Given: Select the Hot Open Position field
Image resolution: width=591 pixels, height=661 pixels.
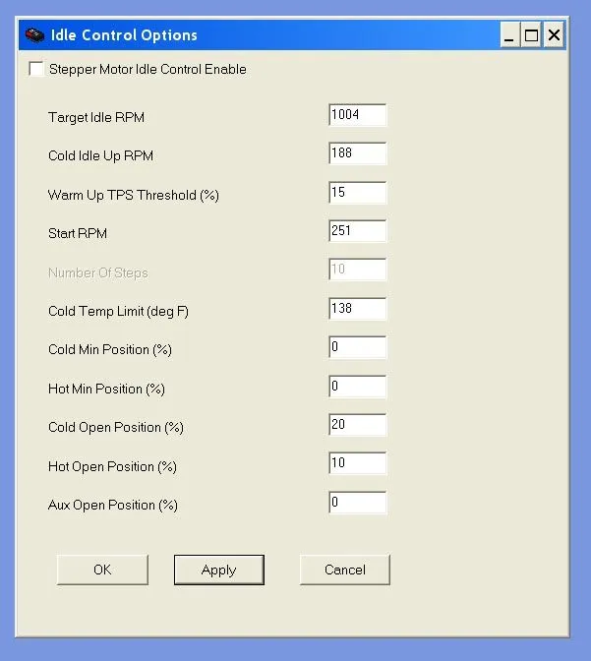Looking at the screenshot, I should click(x=357, y=463).
